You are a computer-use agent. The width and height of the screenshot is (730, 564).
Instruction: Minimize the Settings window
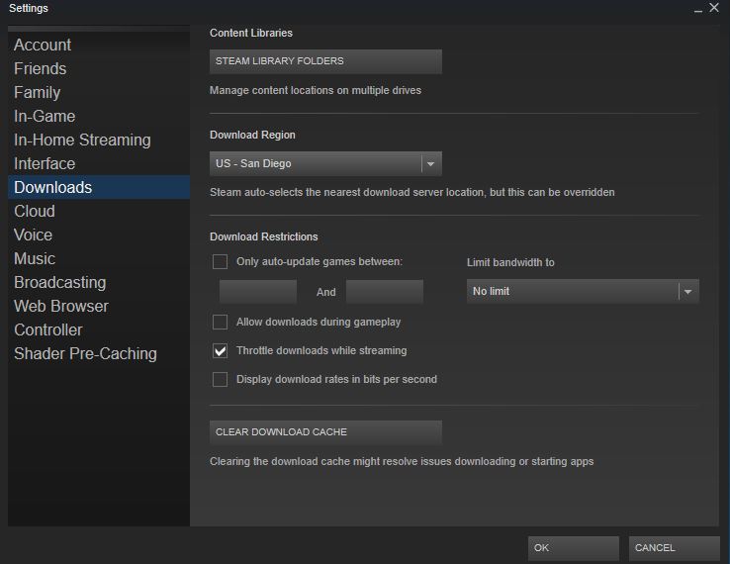tap(698, 9)
